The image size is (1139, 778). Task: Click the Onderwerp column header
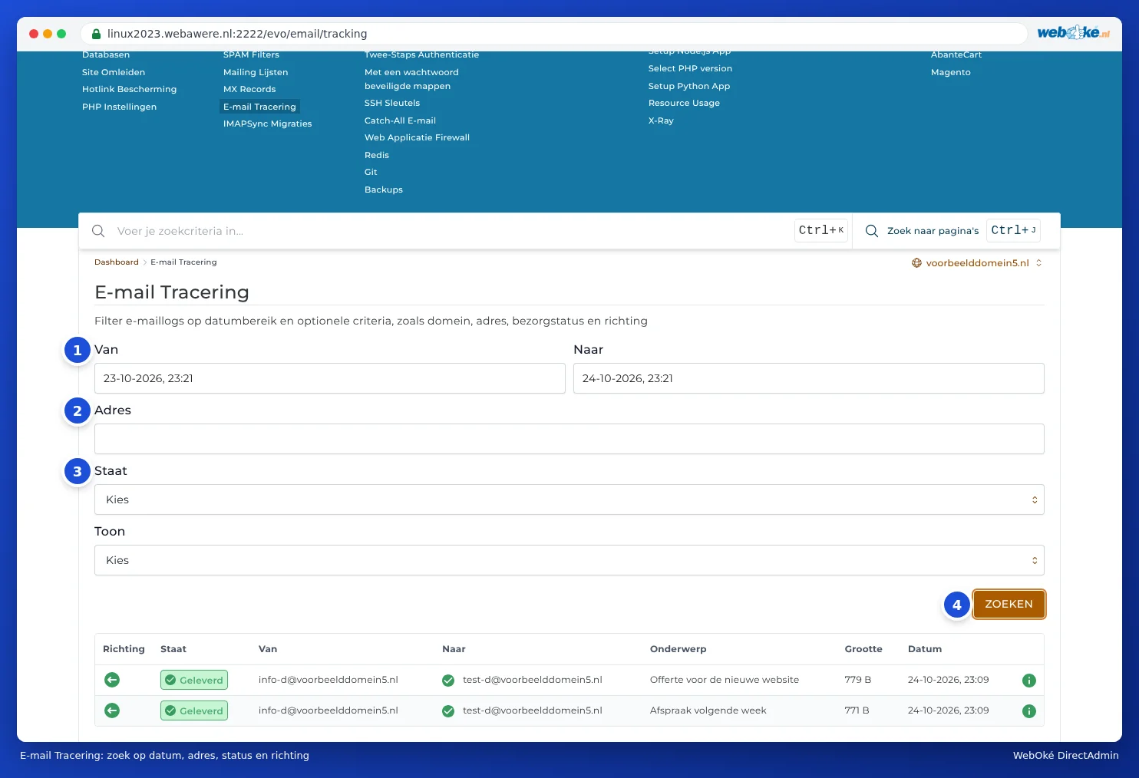[678, 649]
